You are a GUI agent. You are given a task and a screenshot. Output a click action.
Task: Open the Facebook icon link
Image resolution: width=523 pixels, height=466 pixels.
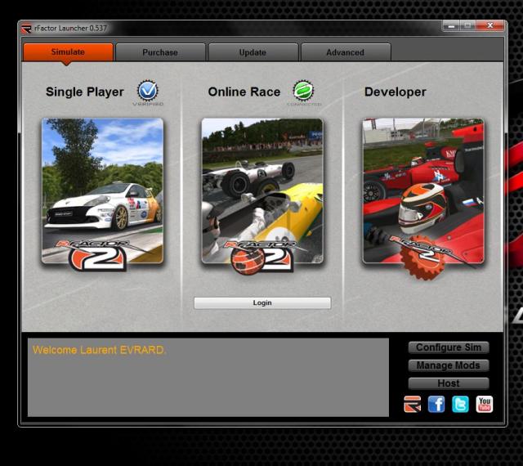tap(436, 404)
